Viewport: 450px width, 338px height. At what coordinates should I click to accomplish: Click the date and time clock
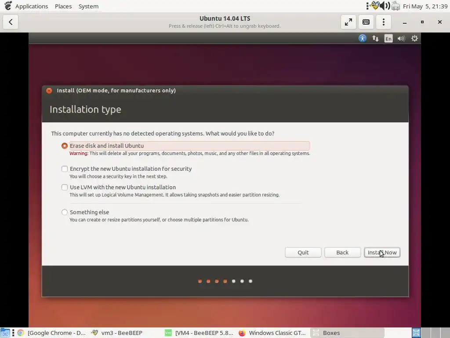[425, 6]
